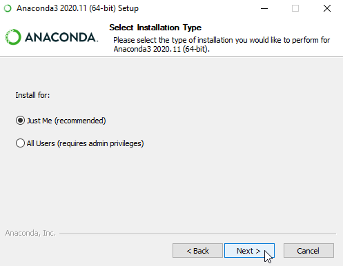Click the "Please select the type of installation" description
Screen dimensions: 343x266
click(x=222, y=44)
